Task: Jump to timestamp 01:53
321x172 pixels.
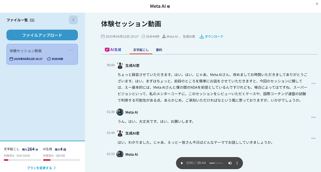Action: pyautogui.click(x=111, y=154)
